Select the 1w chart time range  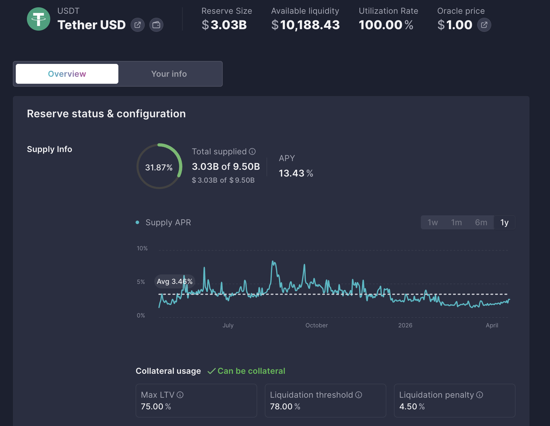[433, 222]
